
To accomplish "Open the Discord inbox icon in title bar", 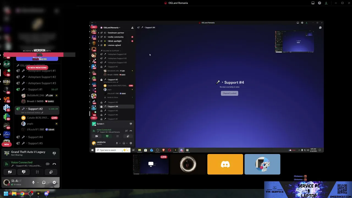I will (313, 3).
